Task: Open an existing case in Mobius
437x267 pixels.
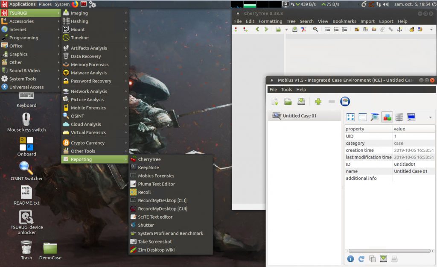Action: pos(288,101)
